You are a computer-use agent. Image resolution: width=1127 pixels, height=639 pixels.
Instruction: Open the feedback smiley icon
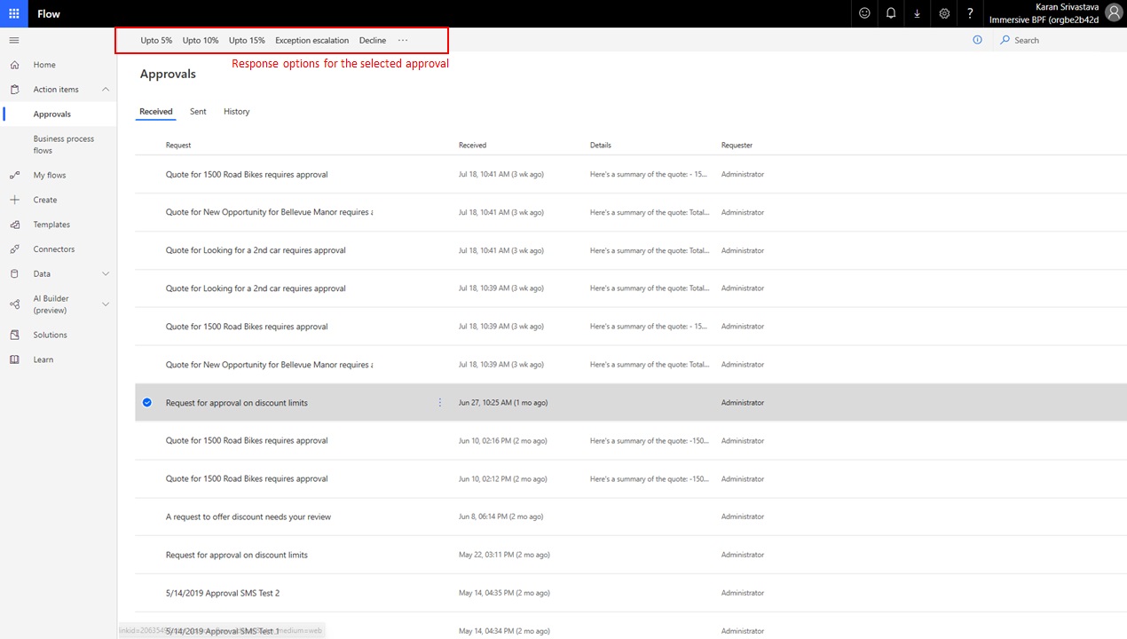864,13
